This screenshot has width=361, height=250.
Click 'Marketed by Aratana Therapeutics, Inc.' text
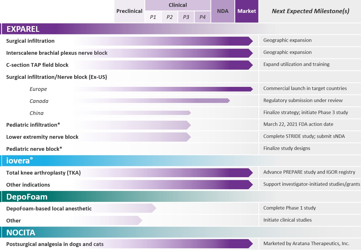[x=306, y=244]
